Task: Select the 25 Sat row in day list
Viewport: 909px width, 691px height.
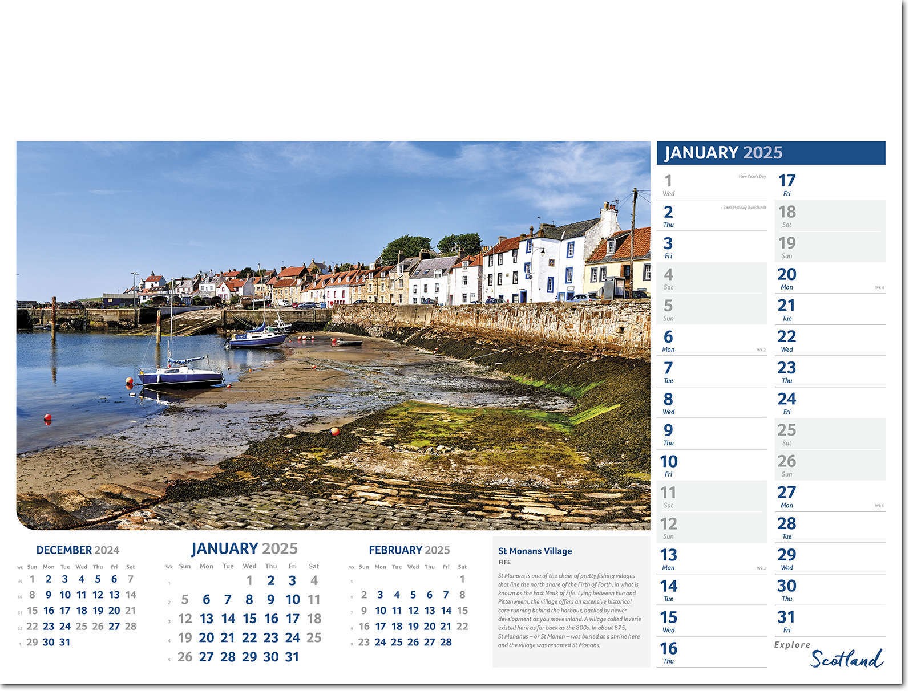Action: tap(830, 434)
